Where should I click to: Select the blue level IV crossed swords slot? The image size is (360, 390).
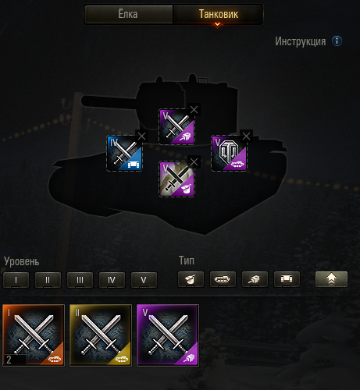coord(125,154)
